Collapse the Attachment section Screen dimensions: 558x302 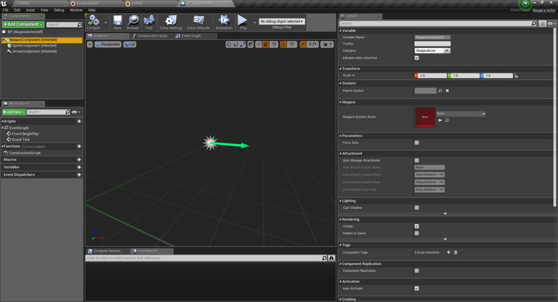pyautogui.click(x=341, y=153)
